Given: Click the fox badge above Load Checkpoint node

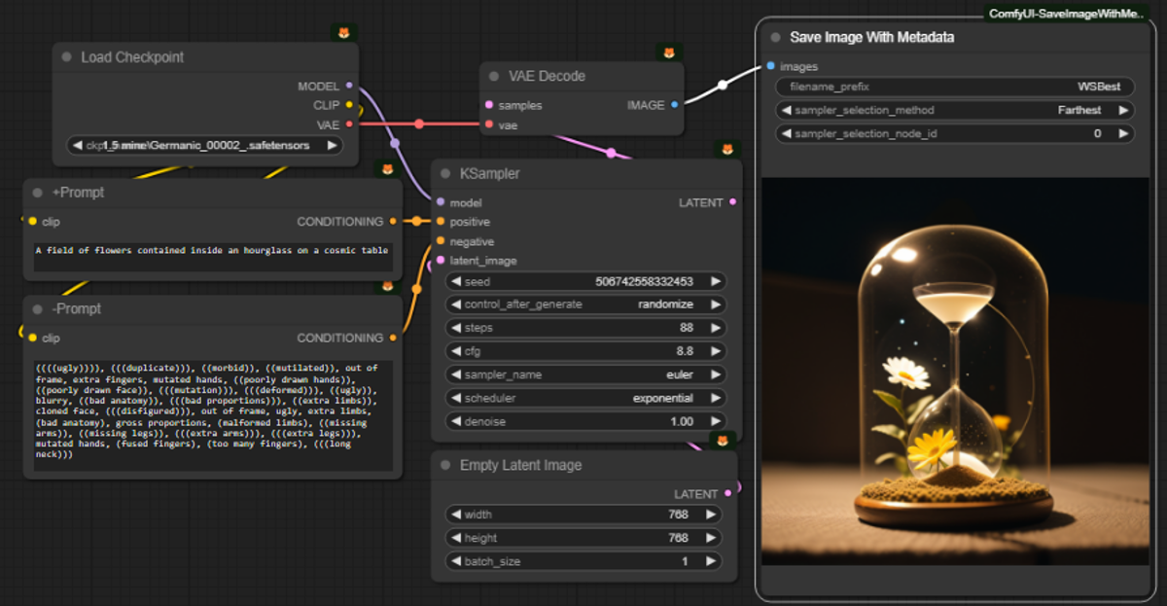Looking at the screenshot, I should (x=343, y=33).
